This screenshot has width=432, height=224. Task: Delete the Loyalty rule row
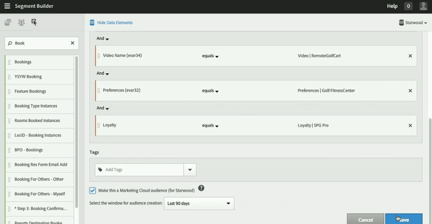coord(410,125)
